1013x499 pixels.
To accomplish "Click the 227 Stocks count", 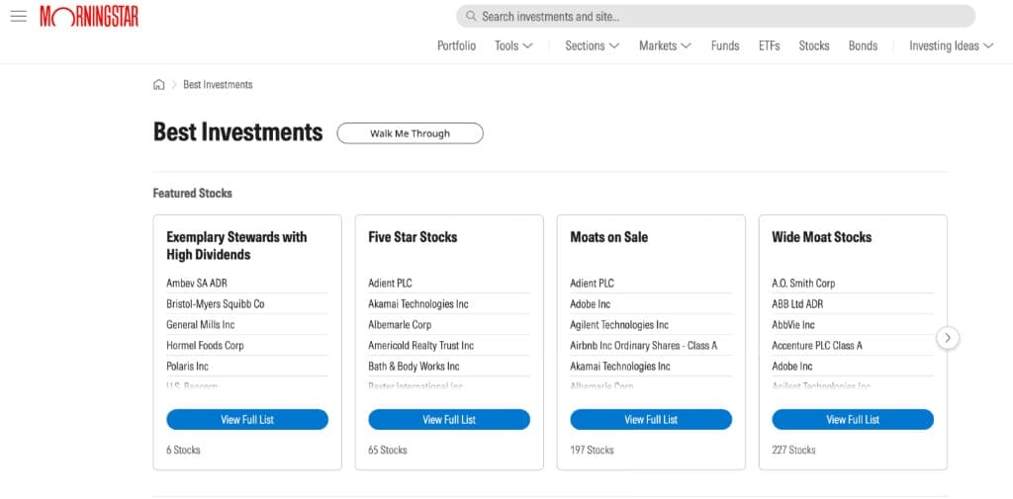I will click(793, 450).
